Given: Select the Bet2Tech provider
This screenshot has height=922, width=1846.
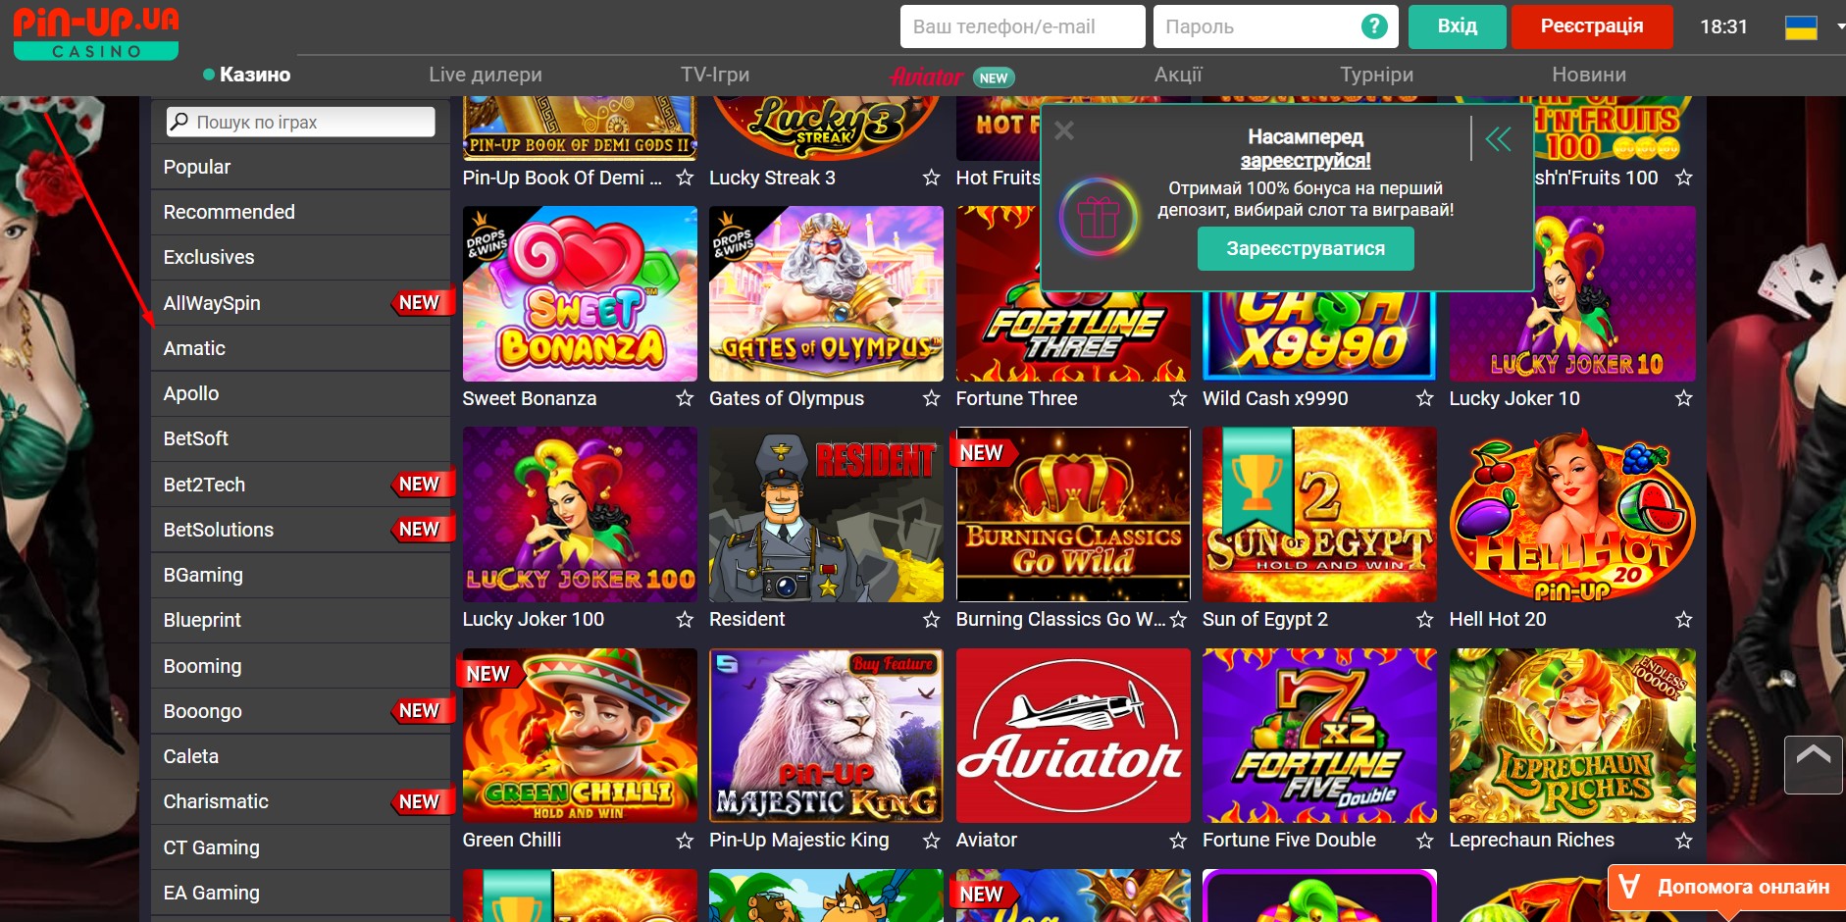Looking at the screenshot, I should [301, 485].
